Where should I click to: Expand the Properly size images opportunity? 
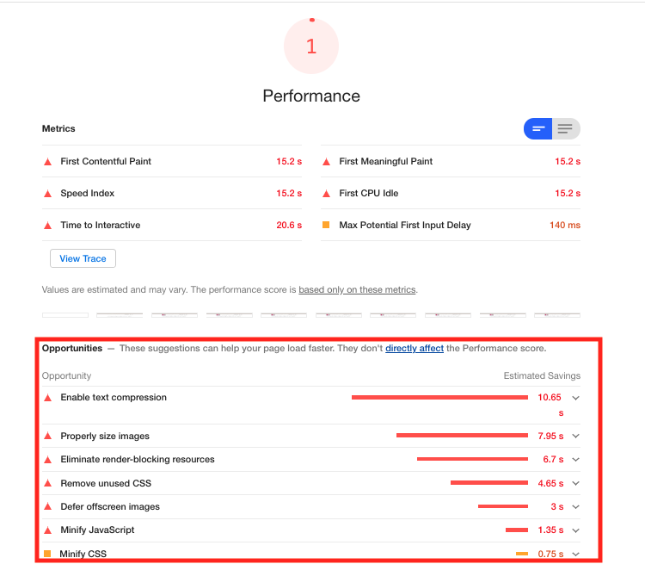pos(576,436)
